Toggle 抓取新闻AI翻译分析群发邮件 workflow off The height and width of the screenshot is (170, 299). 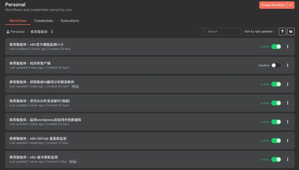pos(276,84)
